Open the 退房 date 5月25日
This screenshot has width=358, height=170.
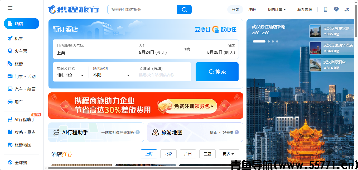221,53
